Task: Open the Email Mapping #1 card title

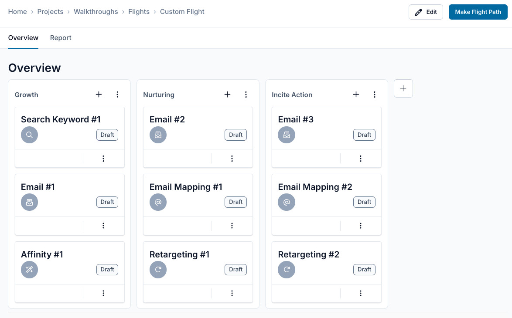Action: 186,187
